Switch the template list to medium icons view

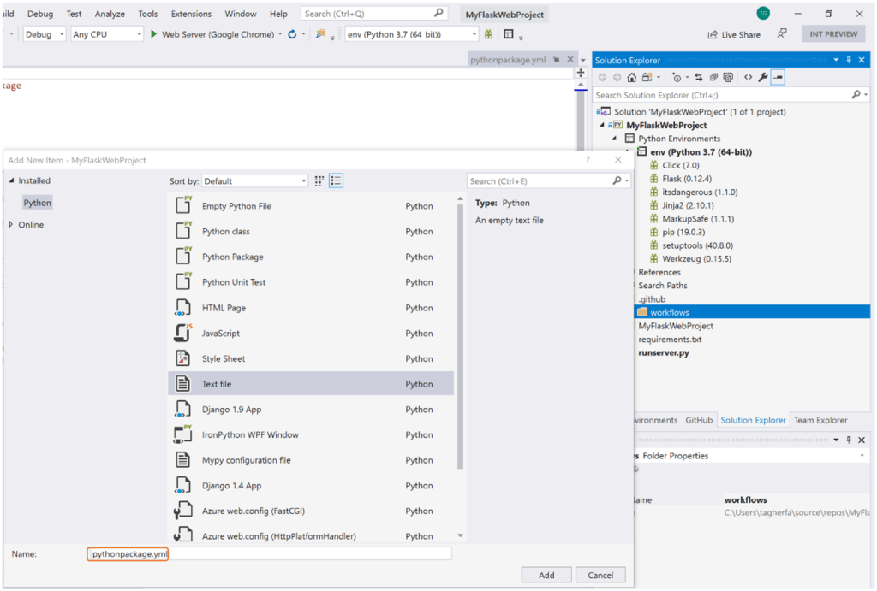(x=318, y=180)
